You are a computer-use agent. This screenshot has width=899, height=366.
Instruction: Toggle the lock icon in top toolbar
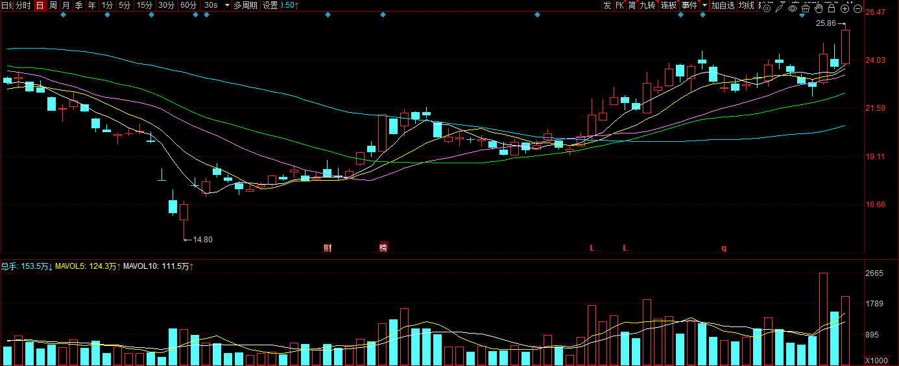832,8
